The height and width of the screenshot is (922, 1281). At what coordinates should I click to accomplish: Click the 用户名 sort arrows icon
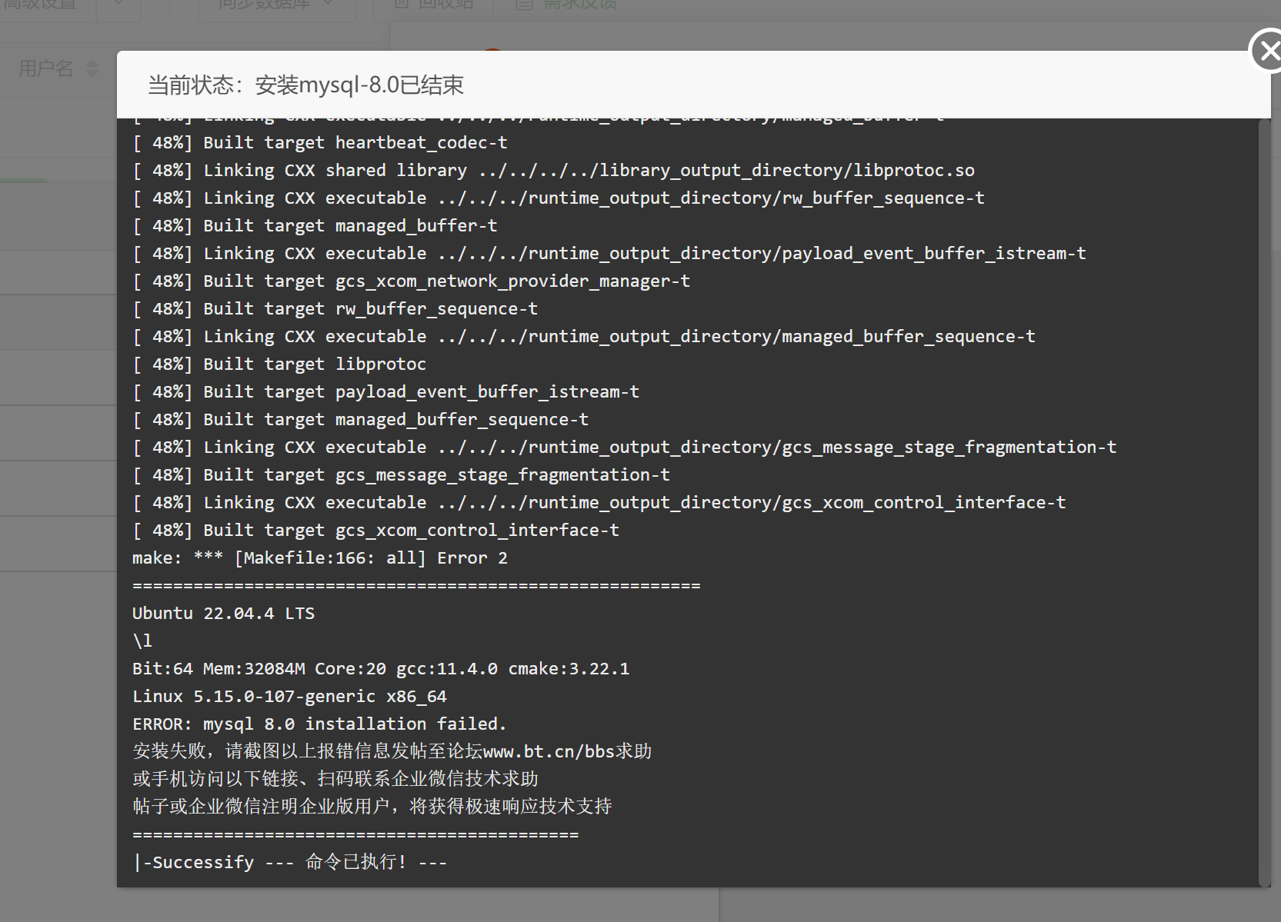pyautogui.click(x=92, y=68)
